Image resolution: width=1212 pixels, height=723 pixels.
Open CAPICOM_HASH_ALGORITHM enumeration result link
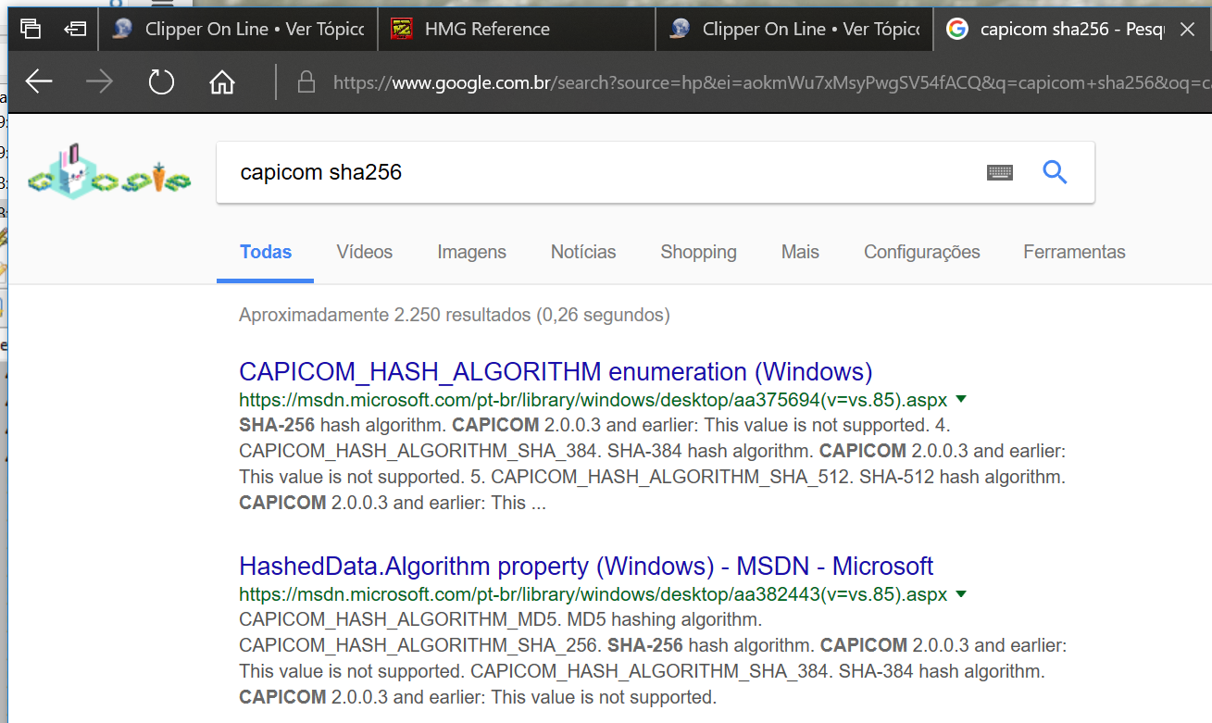click(556, 372)
